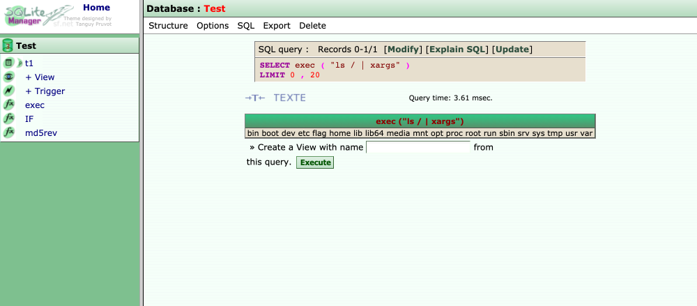
Task: Click the Modify query link
Action: coord(403,49)
